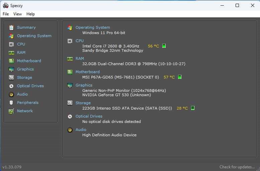Image resolution: width=260 pixels, height=171 pixels.
Task: Open the Help menu
Action: (30, 14)
